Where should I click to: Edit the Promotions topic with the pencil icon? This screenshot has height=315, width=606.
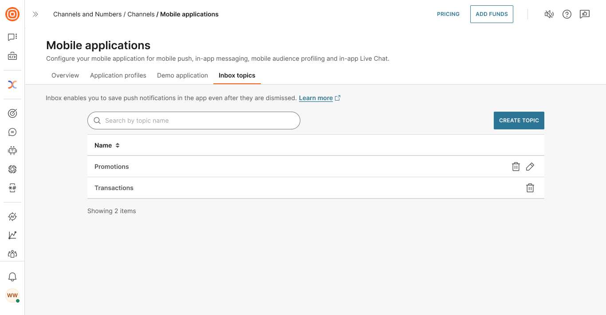point(530,166)
